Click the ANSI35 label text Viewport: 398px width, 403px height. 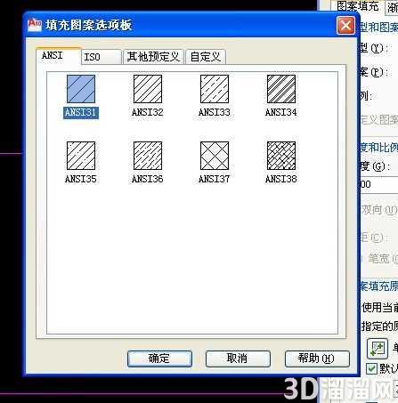[x=81, y=179]
